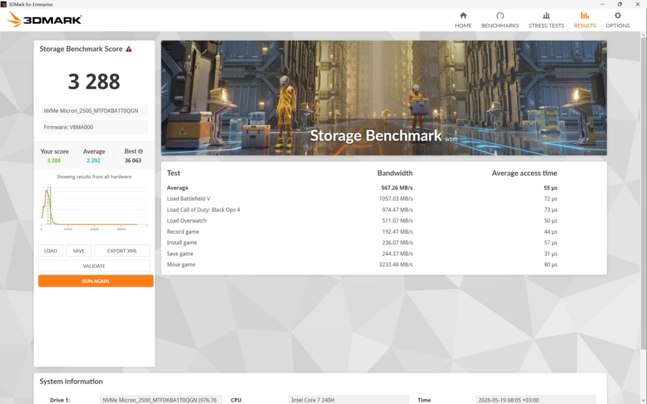Click the orange RUN AGAIN button
This screenshot has width=647, height=404.
pyautogui.click(x=96, y=281)
